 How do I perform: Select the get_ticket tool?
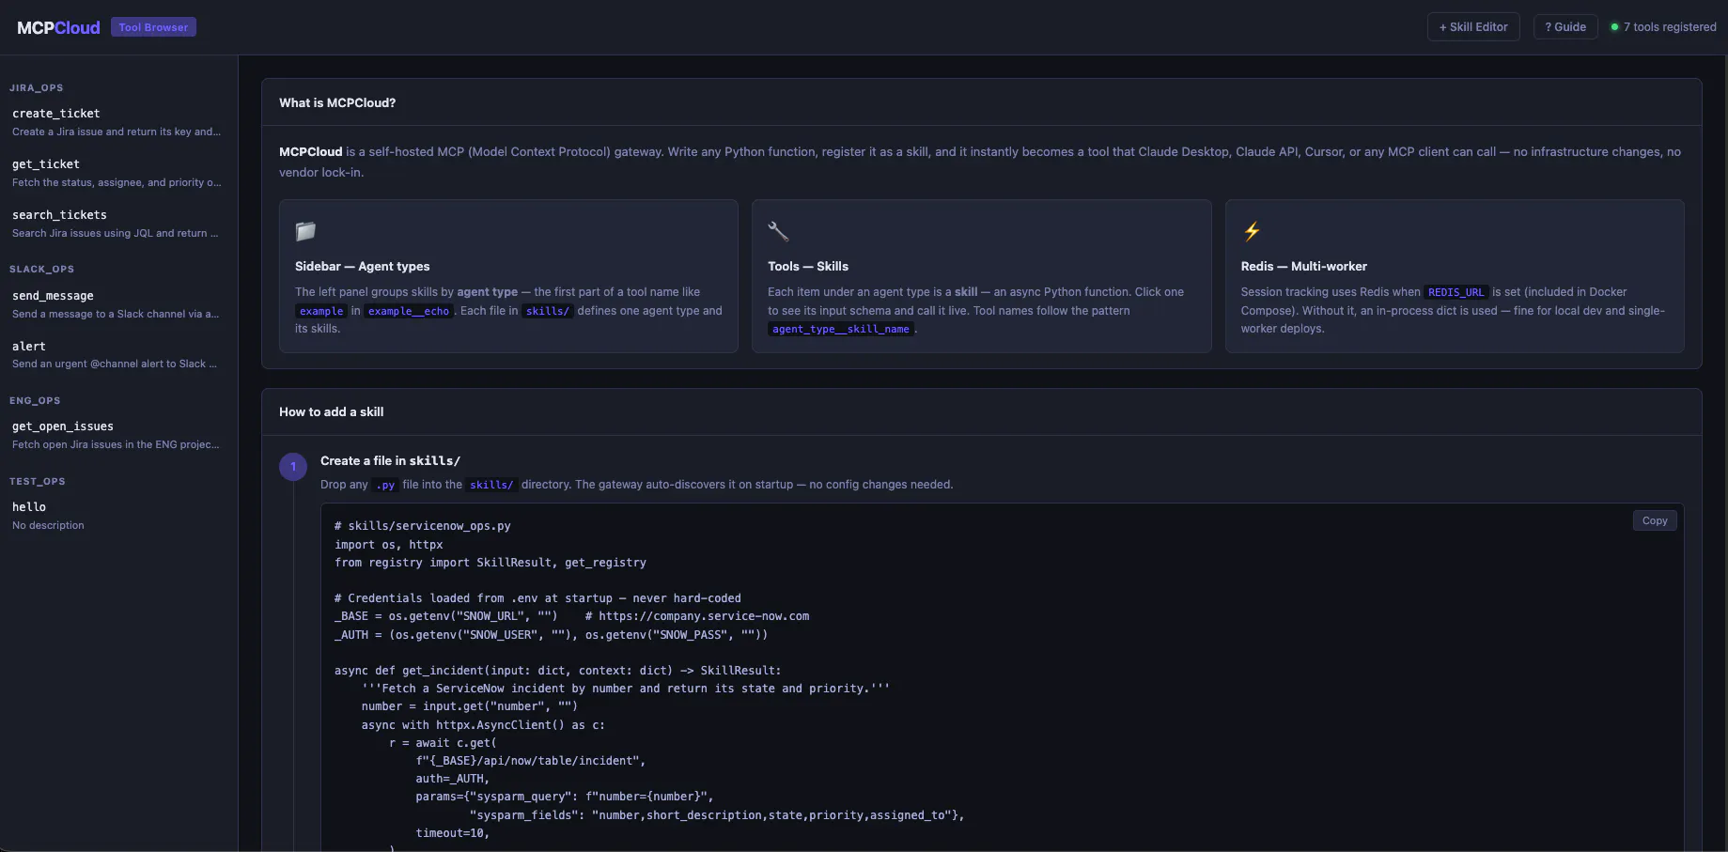[x=118, y=173]
